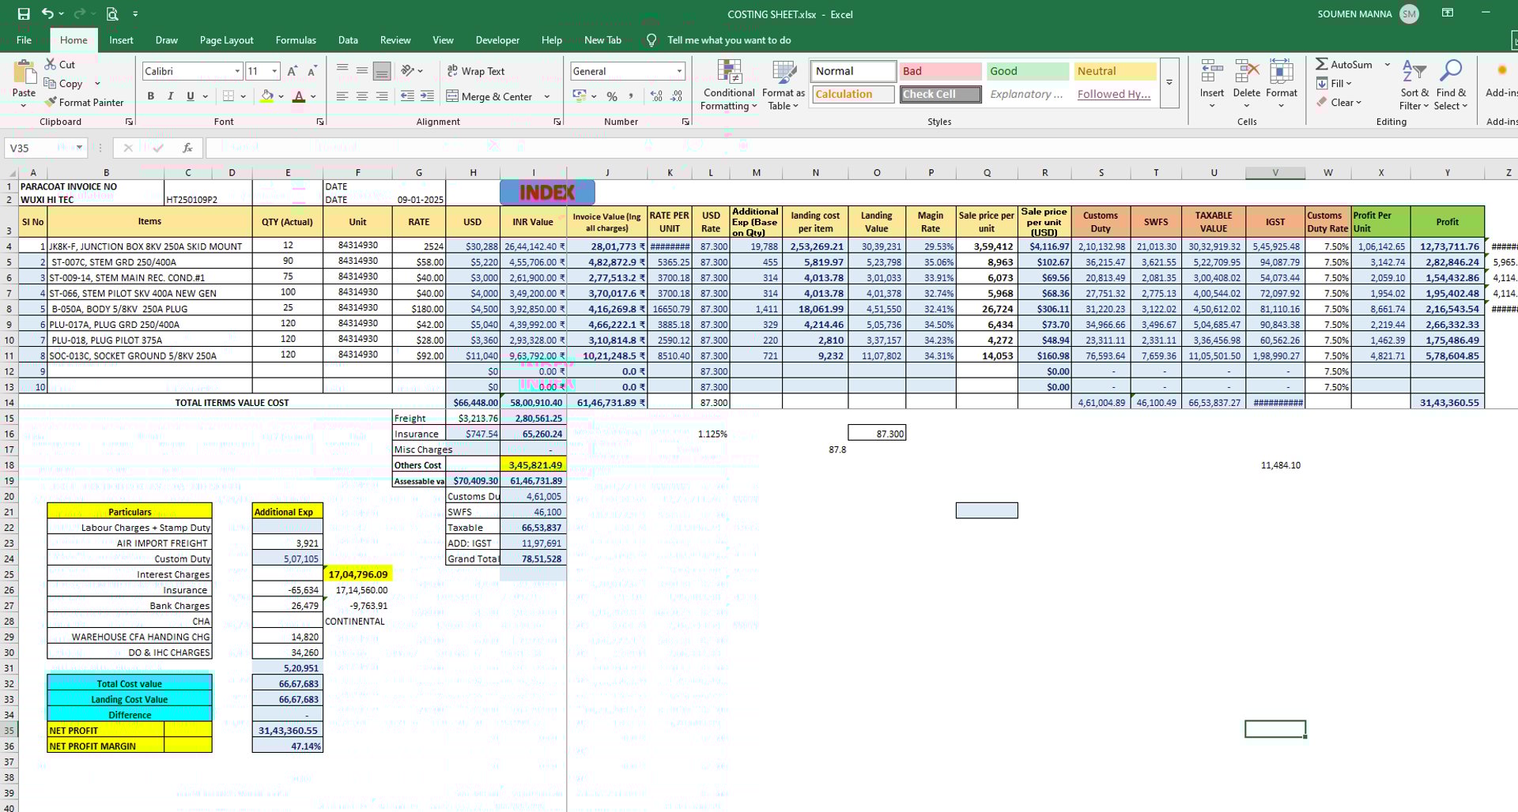
Task: Click the Tell me what you want search box
Action: [728, 39]
